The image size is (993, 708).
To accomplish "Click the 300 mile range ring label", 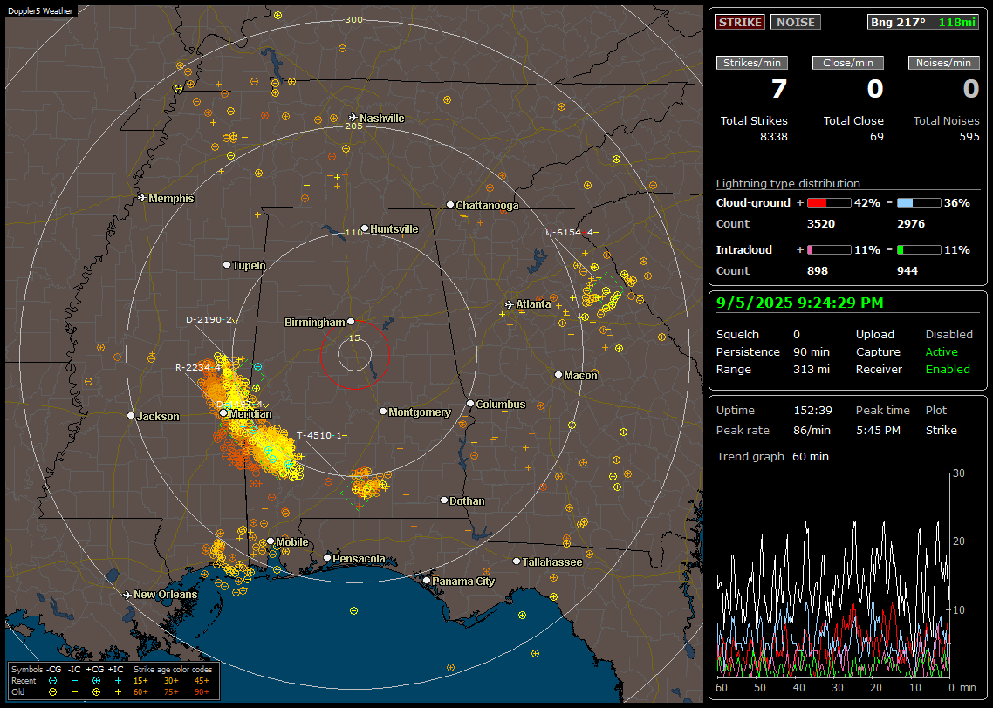I will point(353,19).
